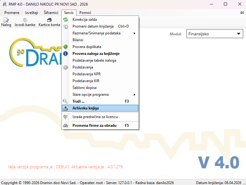Open the Promene menu
The height and width of the screenshot is (185, 246).
(x=12, y=13)
